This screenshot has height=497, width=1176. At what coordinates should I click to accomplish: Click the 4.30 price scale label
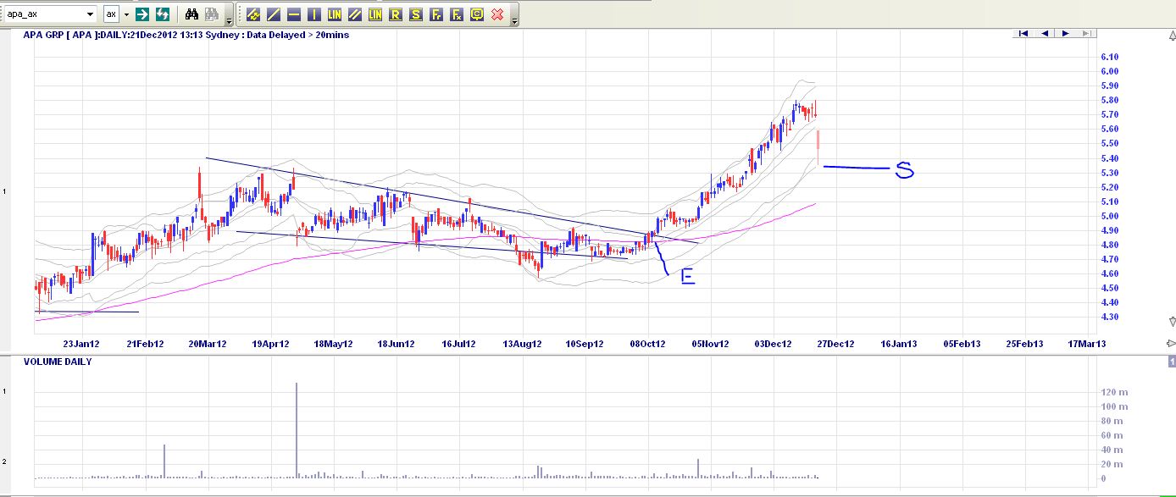1110,317
